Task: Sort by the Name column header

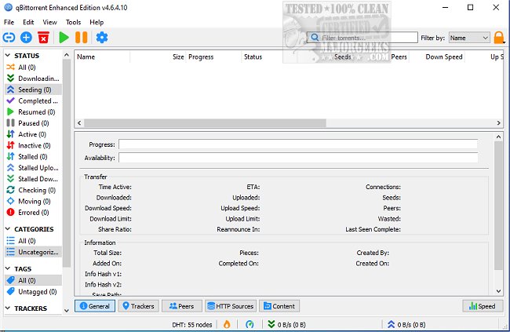Action: click(x=102, y=57)
